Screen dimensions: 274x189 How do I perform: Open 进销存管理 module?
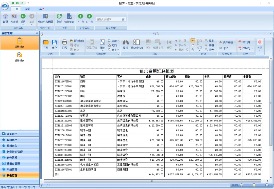coord(20,163)
